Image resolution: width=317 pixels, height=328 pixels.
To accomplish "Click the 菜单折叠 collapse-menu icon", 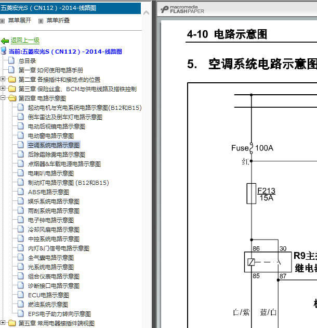I will (41, 21).
